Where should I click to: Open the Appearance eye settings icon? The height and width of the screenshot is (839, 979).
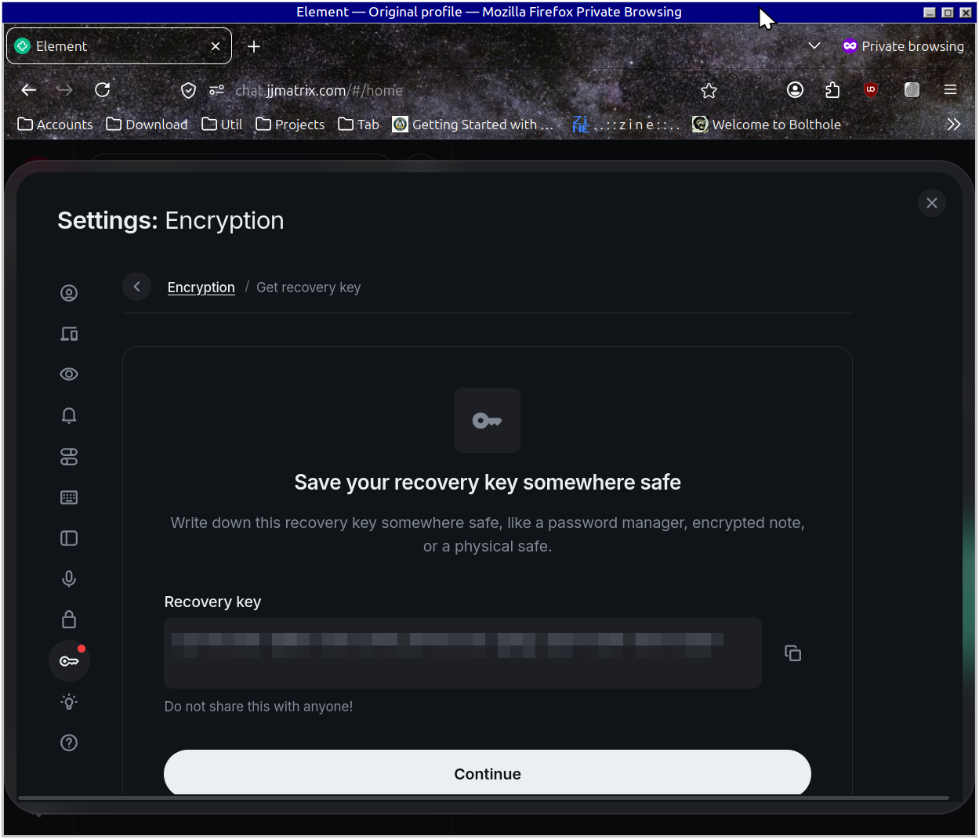(69, 374)
